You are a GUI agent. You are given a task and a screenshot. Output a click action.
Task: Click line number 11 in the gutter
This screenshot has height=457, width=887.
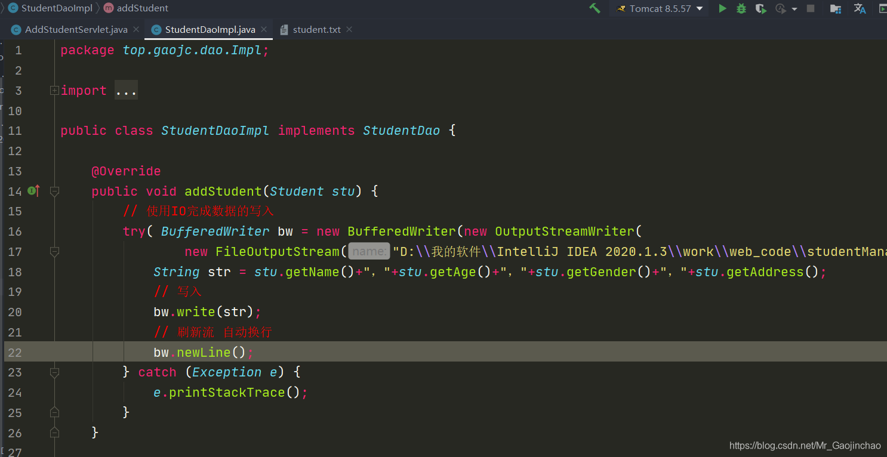point(15,131)
